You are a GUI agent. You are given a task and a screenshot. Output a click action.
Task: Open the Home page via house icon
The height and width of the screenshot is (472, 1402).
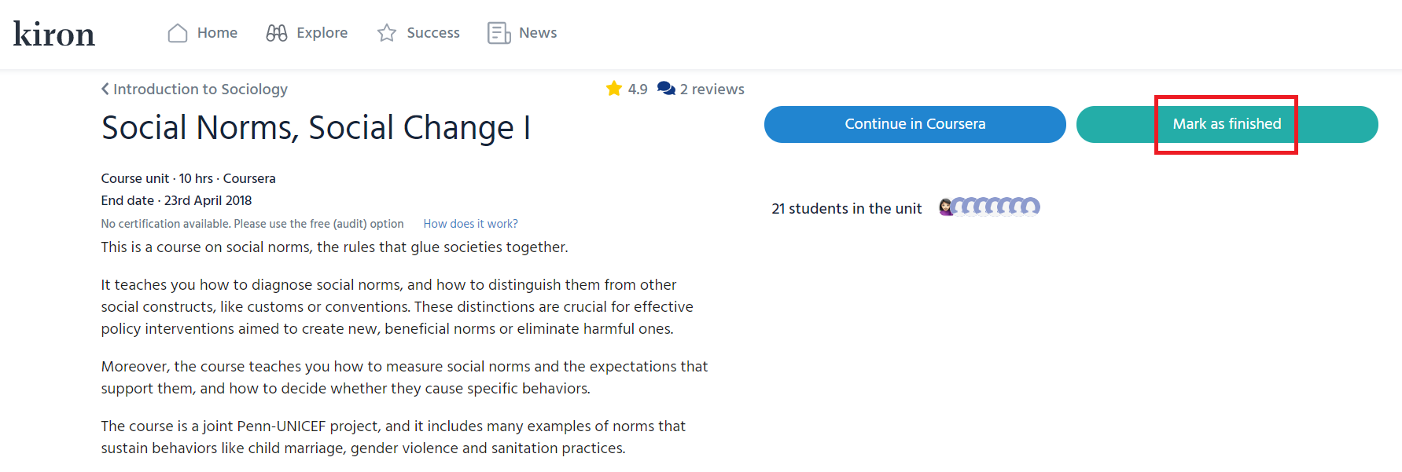(x=177, y=32)
